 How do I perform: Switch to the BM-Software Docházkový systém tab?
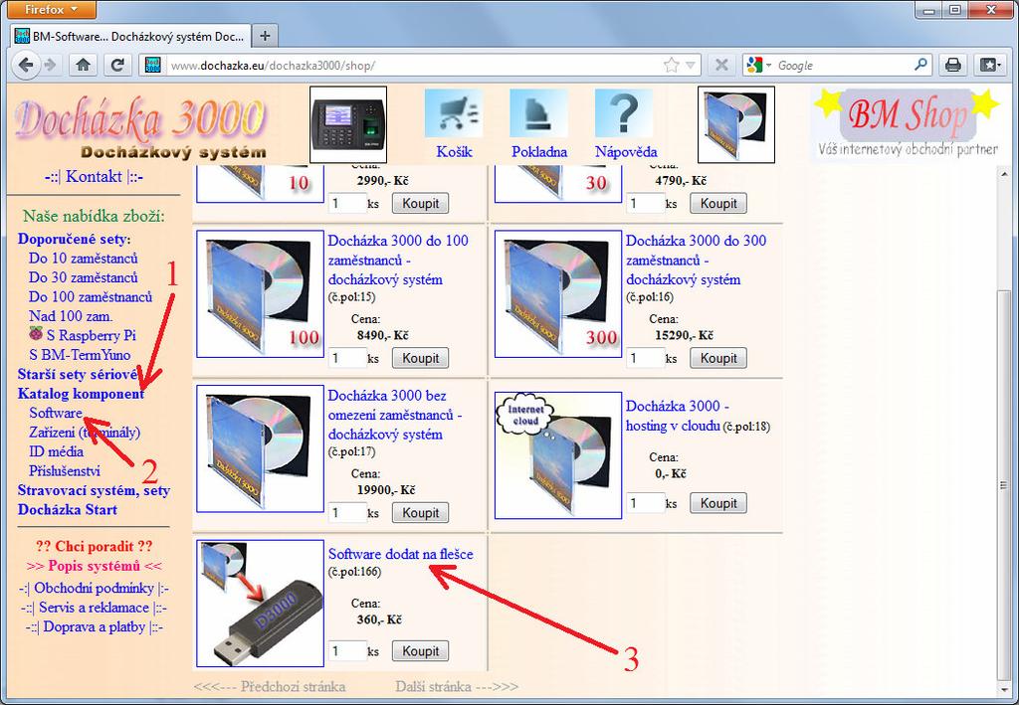click(130, 37)
